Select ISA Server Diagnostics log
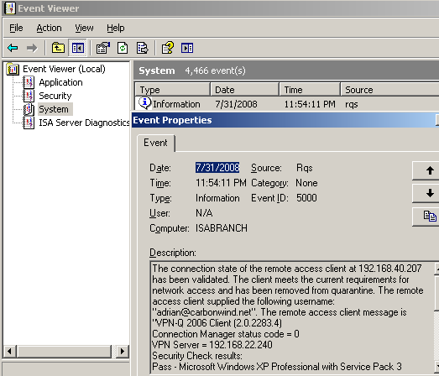Viewport: 439px width, 376px height. pyautogui.click(x=84, y=123)
